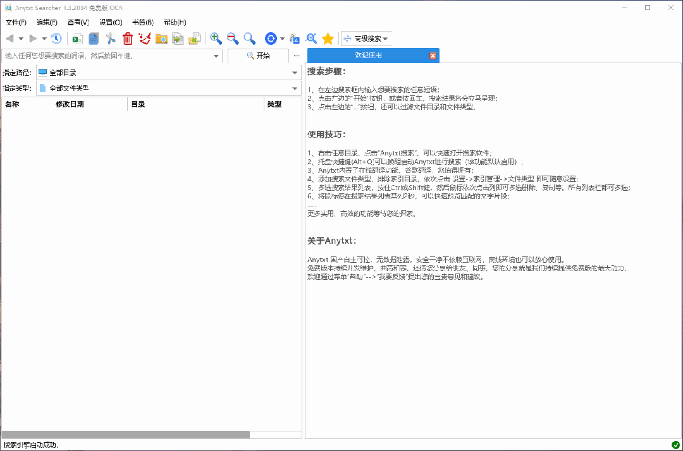Go back with the left arrow icon

coord(9,39)
